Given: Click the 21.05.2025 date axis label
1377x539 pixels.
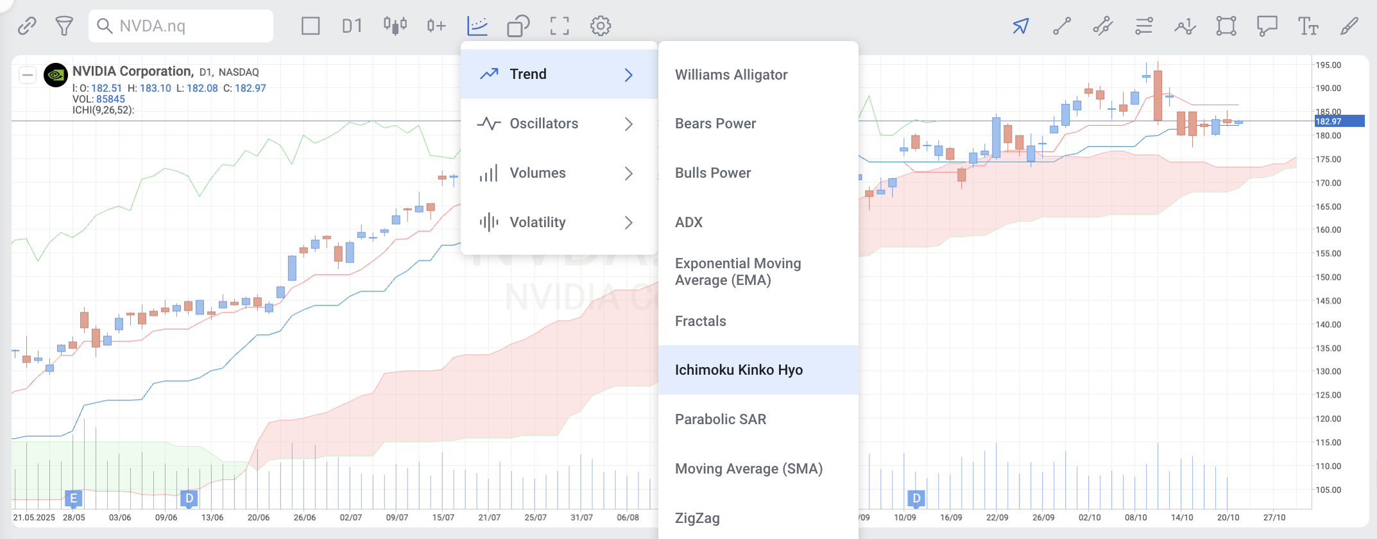Looking at the screenshot, I should point(34,518).
